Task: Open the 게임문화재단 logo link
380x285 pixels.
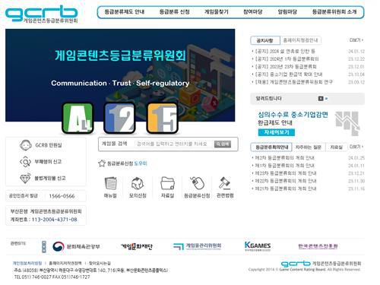Action: click(137, 246)
